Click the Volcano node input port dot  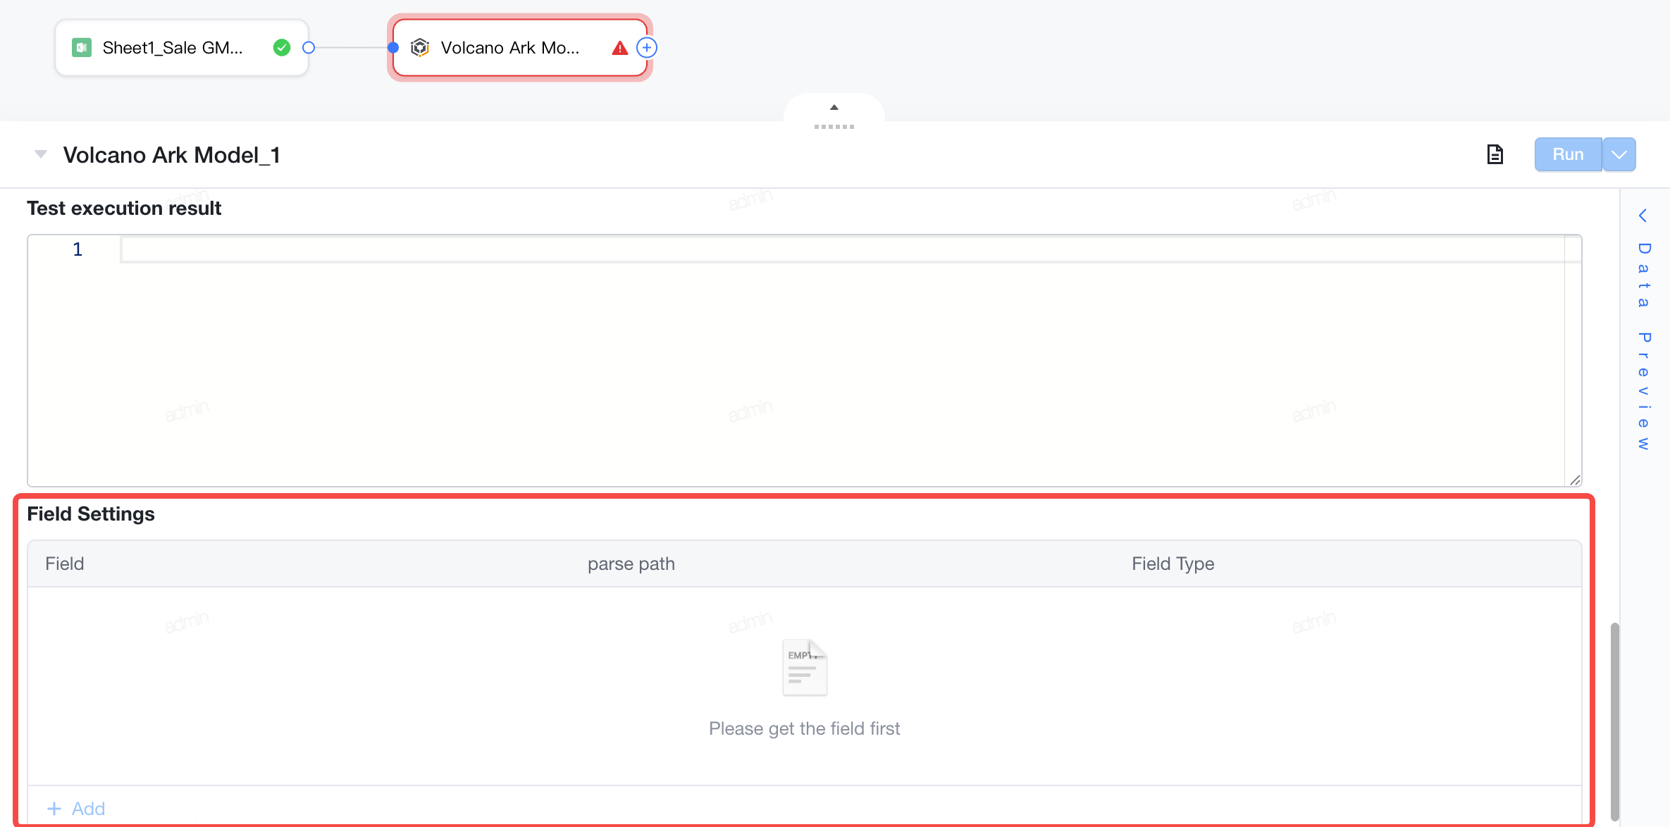click(393, 48)
